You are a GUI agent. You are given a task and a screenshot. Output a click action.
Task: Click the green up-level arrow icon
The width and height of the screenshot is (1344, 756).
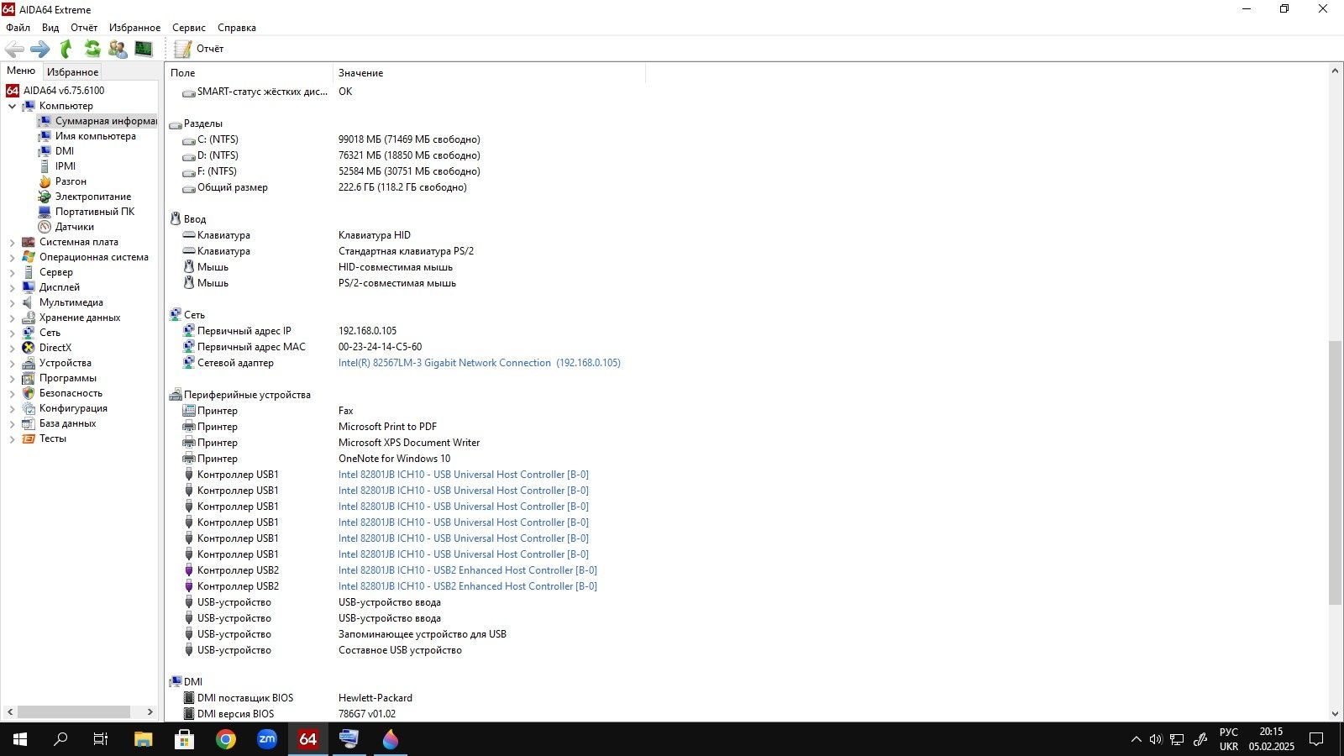tap(66, 49)
